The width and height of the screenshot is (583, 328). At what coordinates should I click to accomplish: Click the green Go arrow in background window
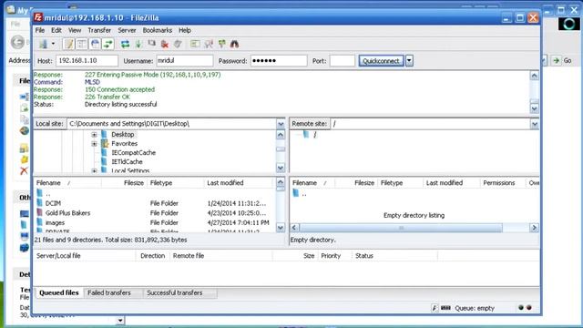coord(557,60)
